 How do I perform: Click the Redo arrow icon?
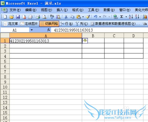pos(105,17)
